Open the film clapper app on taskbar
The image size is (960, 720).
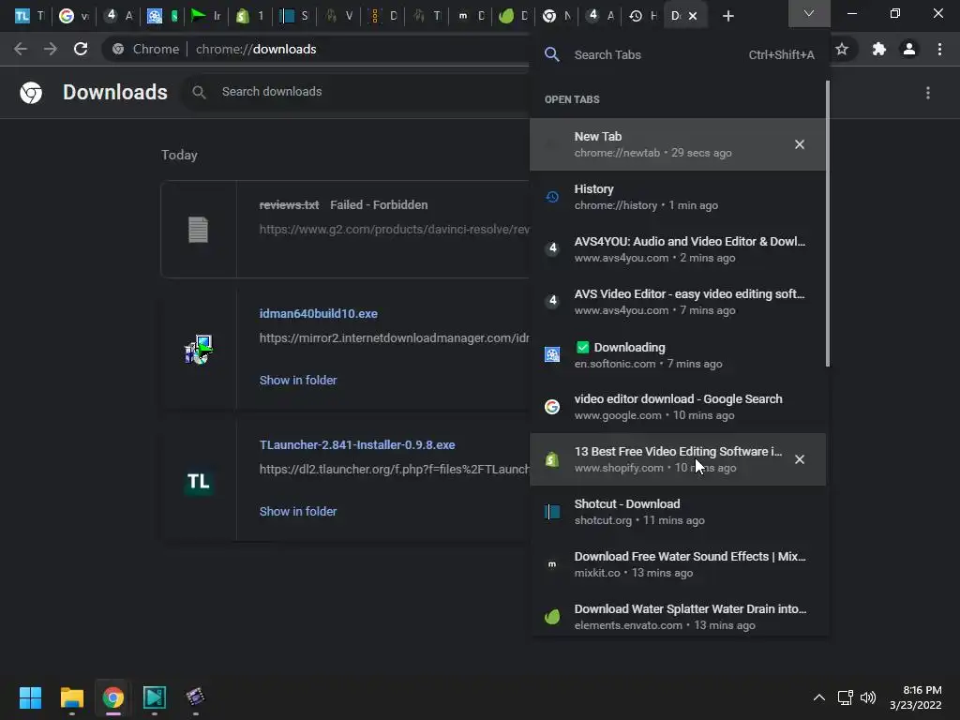pyautogui.click(x=195, y=697)
